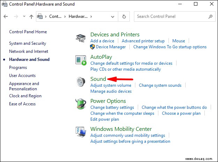Open Windows Mobility Center heading
The width and height of the screenshot is (218, 162).
pos(121,129)
